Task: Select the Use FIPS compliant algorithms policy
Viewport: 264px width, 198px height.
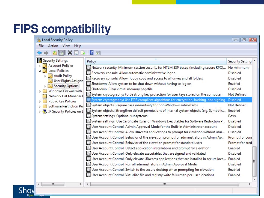Action: 169,100
